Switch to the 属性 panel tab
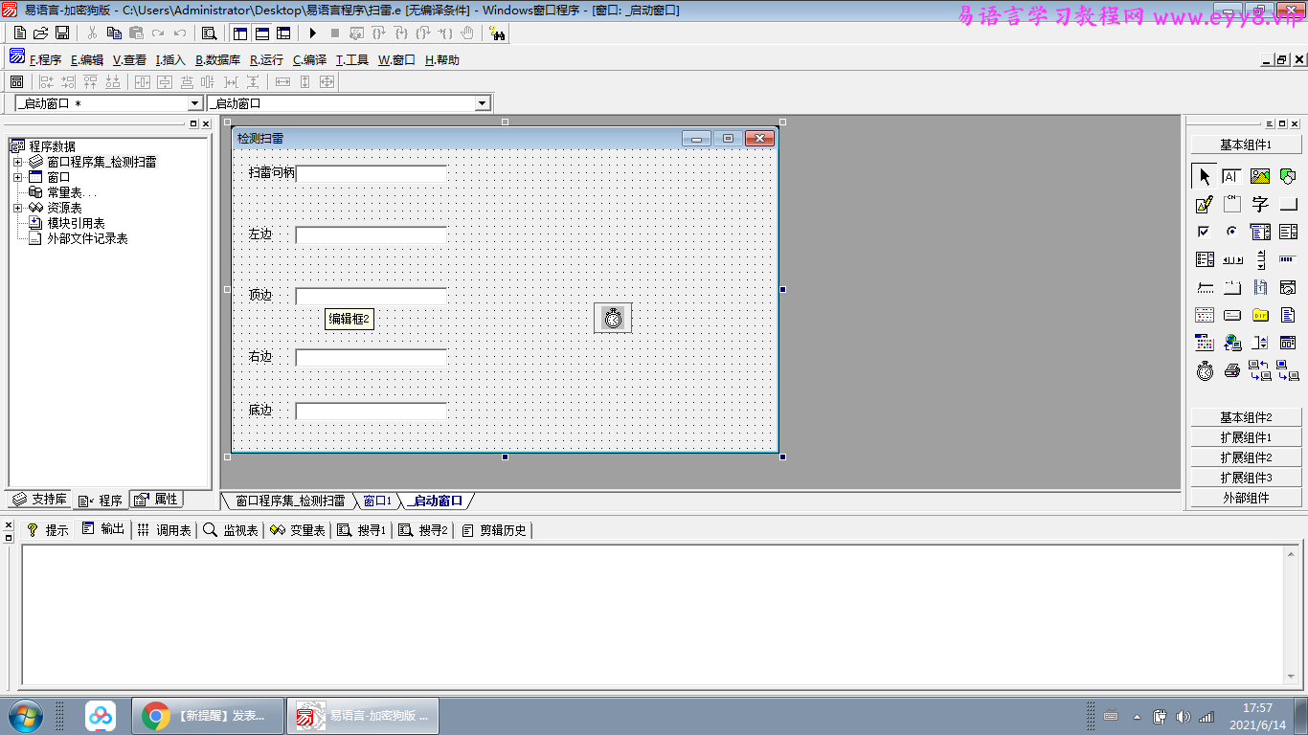The height and width of the screenshot is (735, 1308). 156,499
